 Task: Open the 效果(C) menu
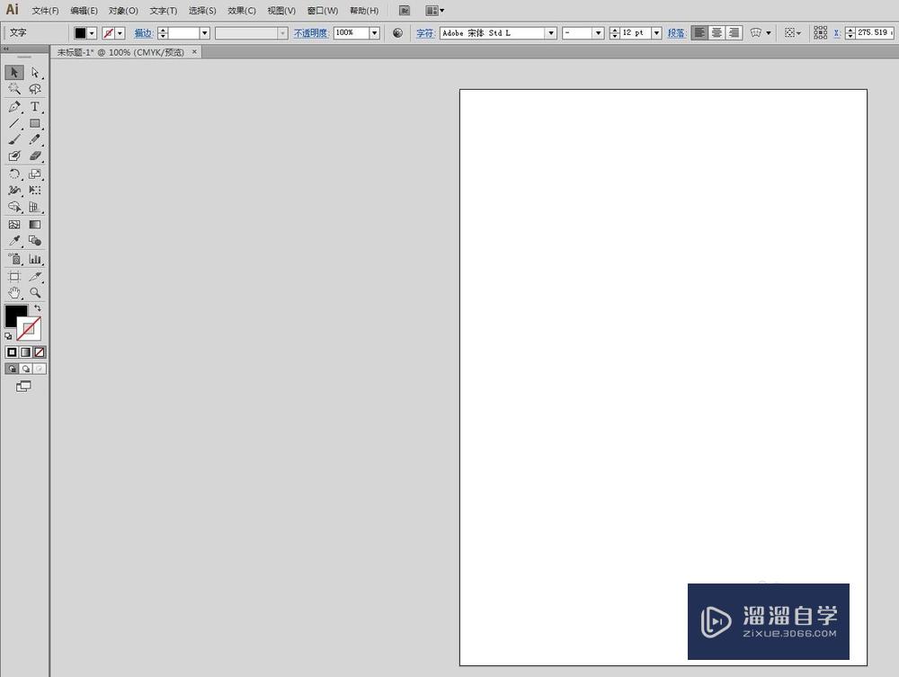point(241,10)
